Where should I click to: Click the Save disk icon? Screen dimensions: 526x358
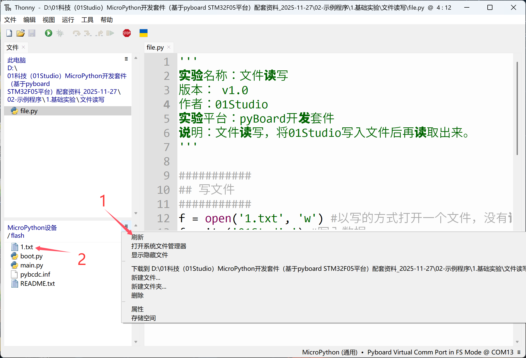point(32,33)
